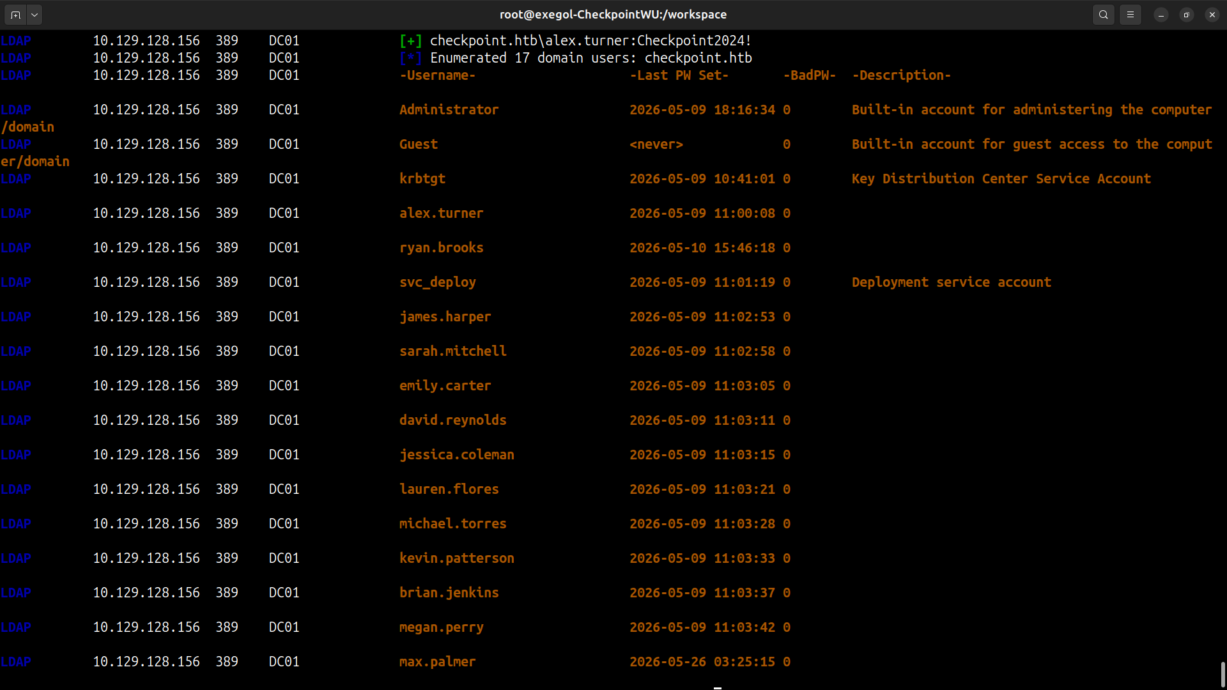Viewport: 1227px width, 690px height.
Task: Click the ryan.brooks username
Action: click(x=442, y=248)
